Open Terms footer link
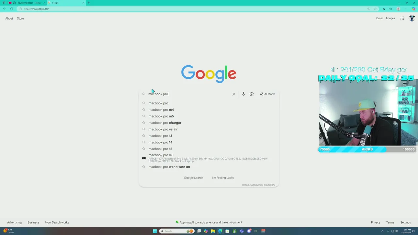This screenshot has width=418, height=235. (390, 223)
